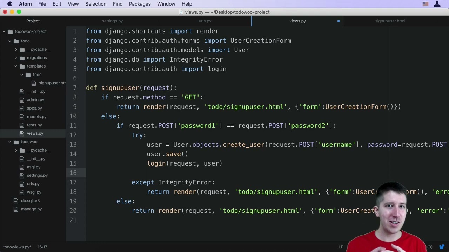
Task: Collapse the templates folder
Action: point(16,66)
